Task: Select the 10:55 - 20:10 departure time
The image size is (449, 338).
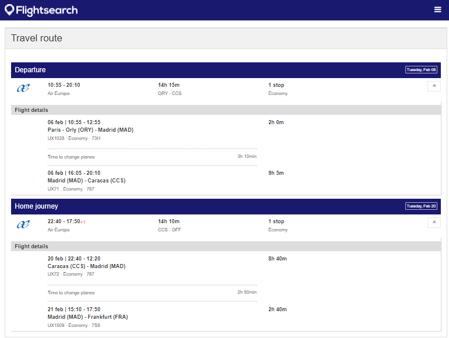Action: [x=64, y=85]
